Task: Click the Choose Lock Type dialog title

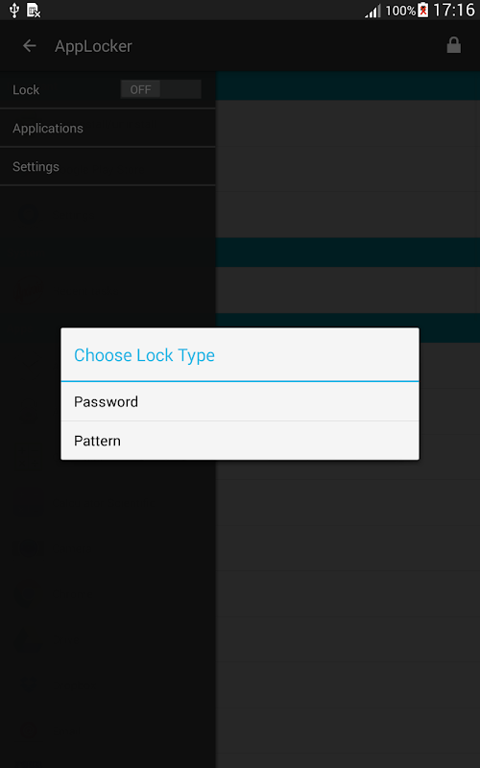Action: [144, 355]
